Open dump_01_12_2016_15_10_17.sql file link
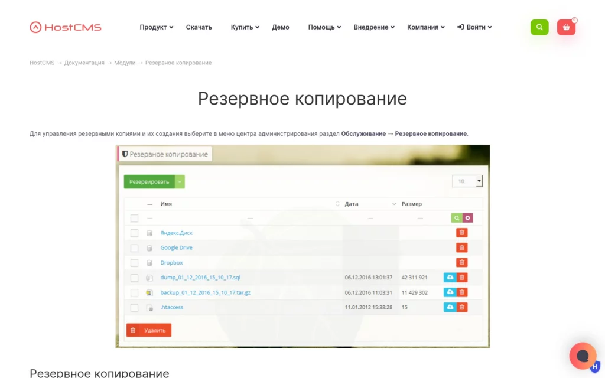The image size is (605, 378). (x=200, y=278)
